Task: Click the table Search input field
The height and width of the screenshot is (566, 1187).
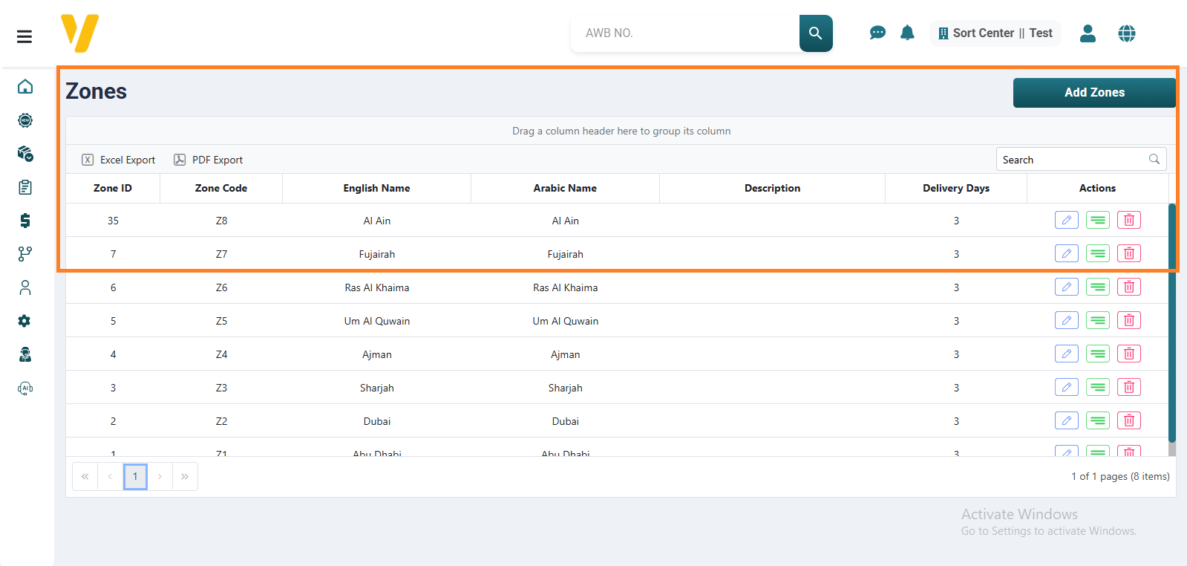Action: coord(1072,160)
